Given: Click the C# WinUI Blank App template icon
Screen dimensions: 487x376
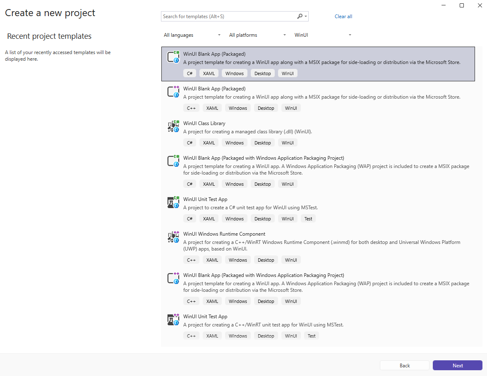Looking at the screenshot, I should point(173,57).
